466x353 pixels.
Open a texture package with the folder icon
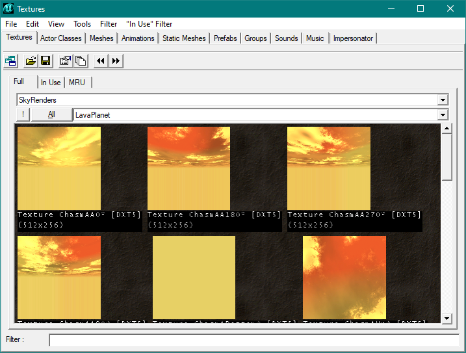(x=31, y=61)
